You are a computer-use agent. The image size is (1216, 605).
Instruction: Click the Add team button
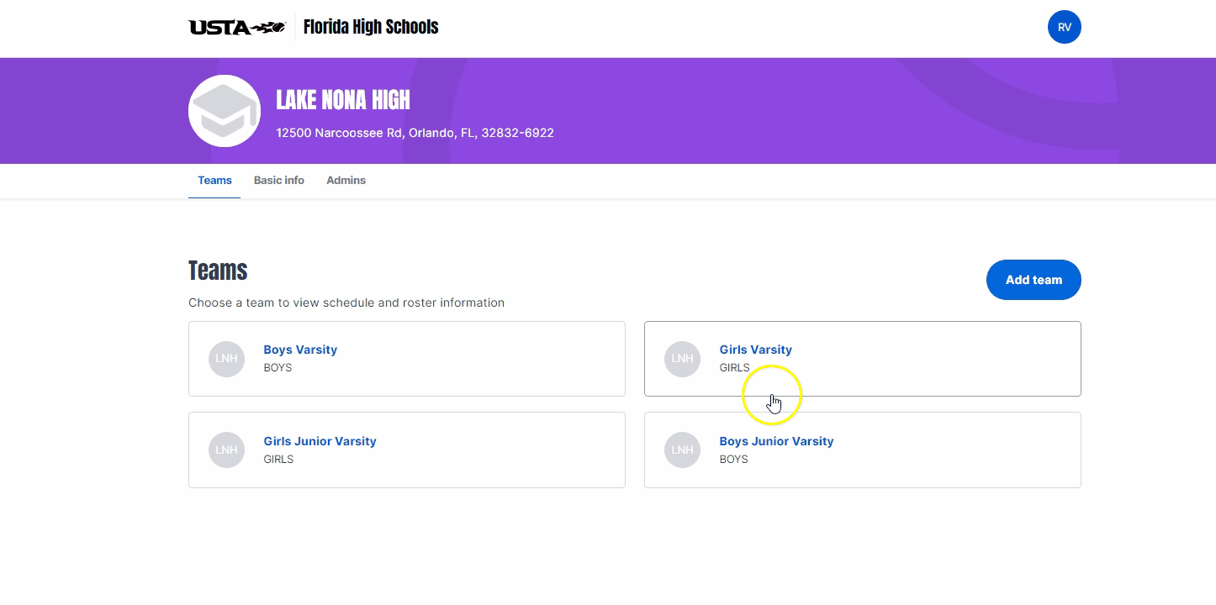1034,280
